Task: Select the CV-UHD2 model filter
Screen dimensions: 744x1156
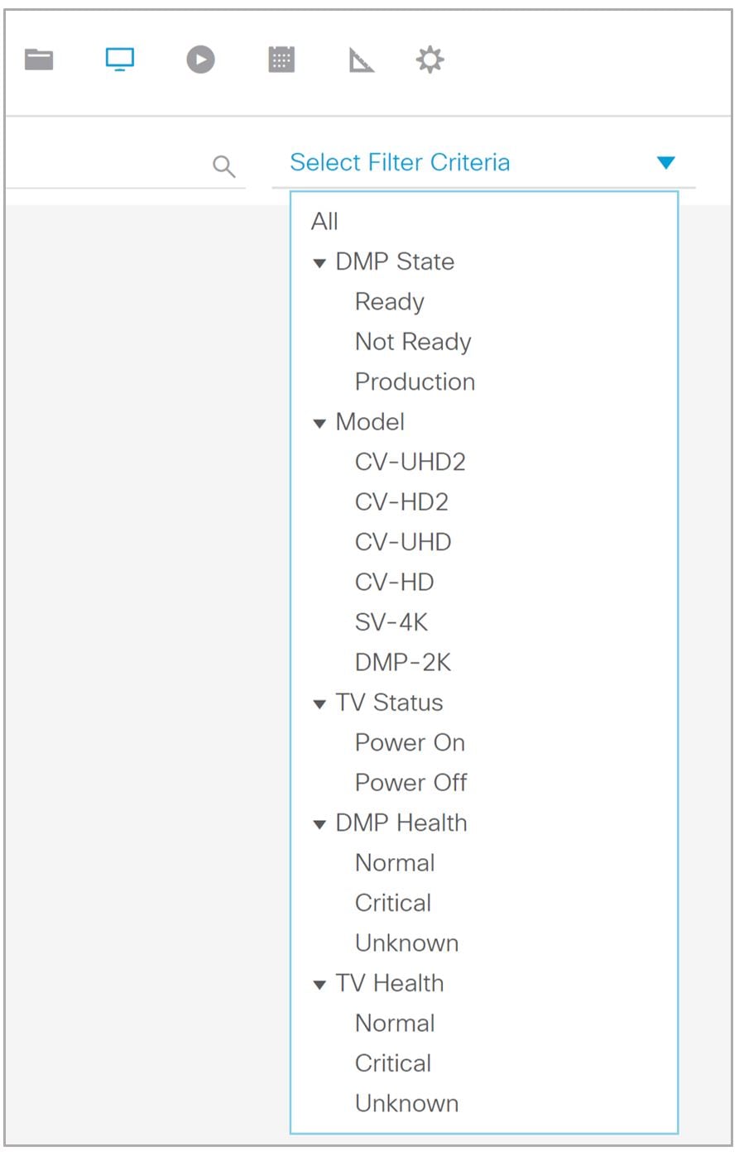Action: [410, 462]
